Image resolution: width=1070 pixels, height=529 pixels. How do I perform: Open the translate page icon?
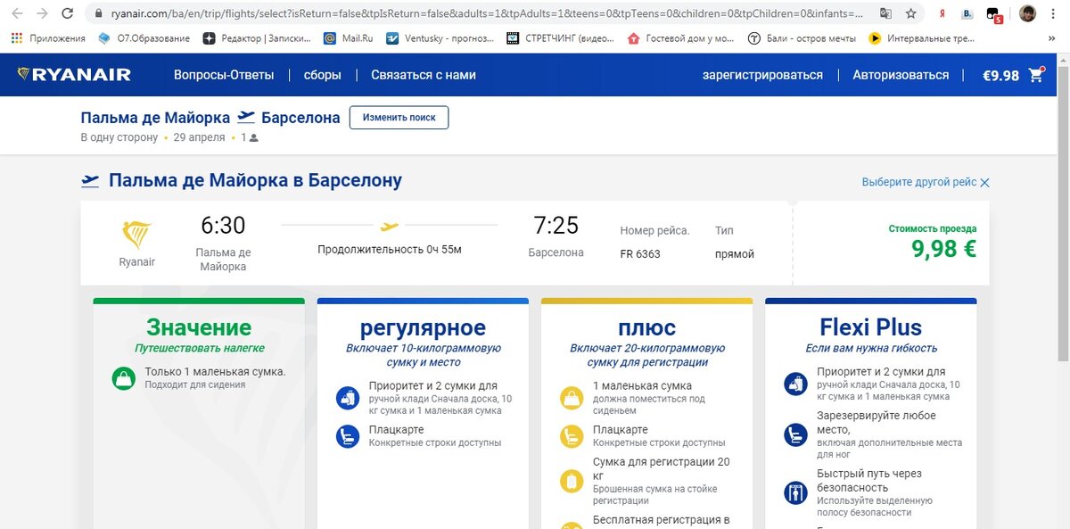885,13
